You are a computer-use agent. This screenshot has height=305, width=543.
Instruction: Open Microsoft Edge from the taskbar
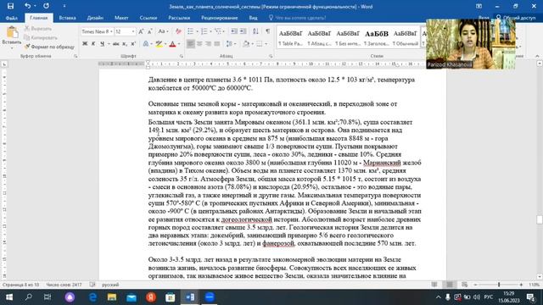tap(92, 297)
